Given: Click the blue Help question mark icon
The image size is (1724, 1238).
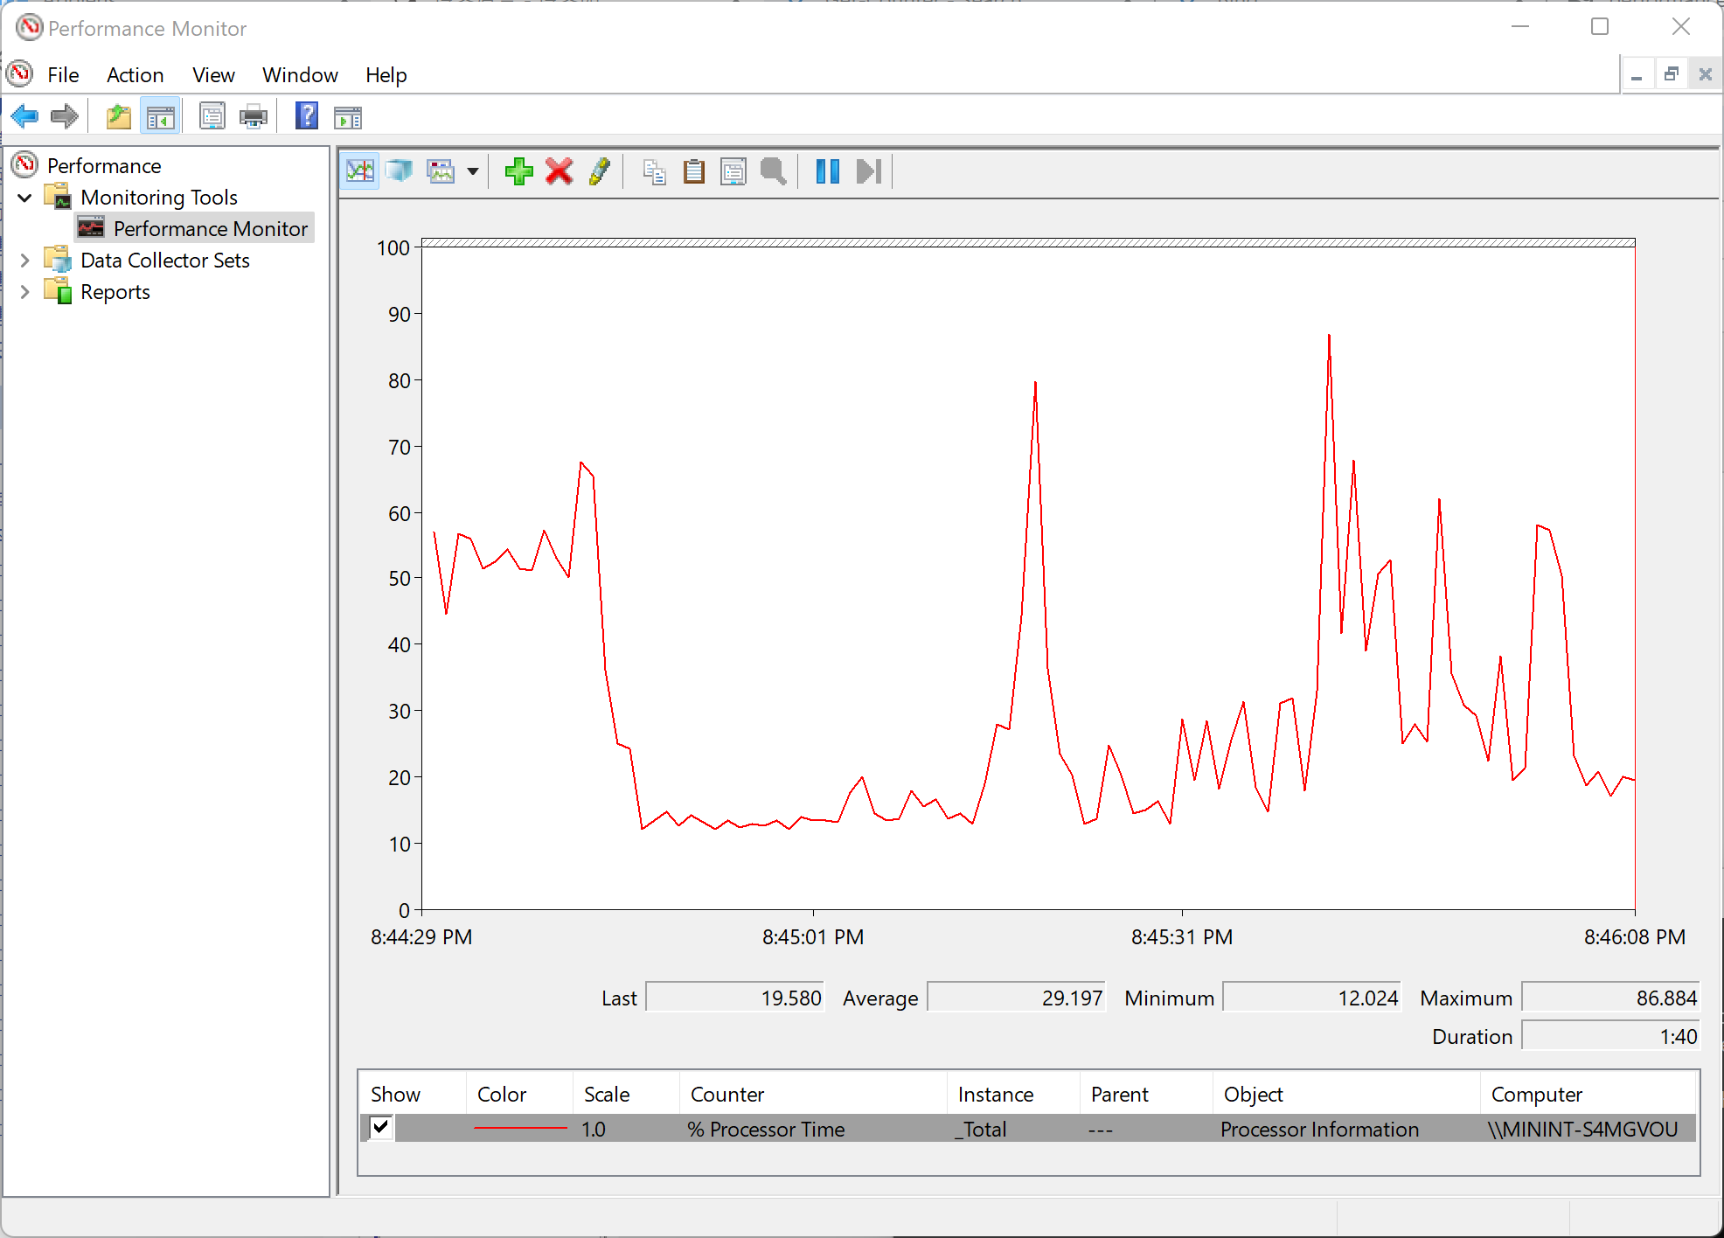Looking at the screenshot, I should click(x=307, y=116).
